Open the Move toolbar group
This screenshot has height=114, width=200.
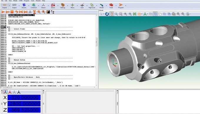(72, 6)
